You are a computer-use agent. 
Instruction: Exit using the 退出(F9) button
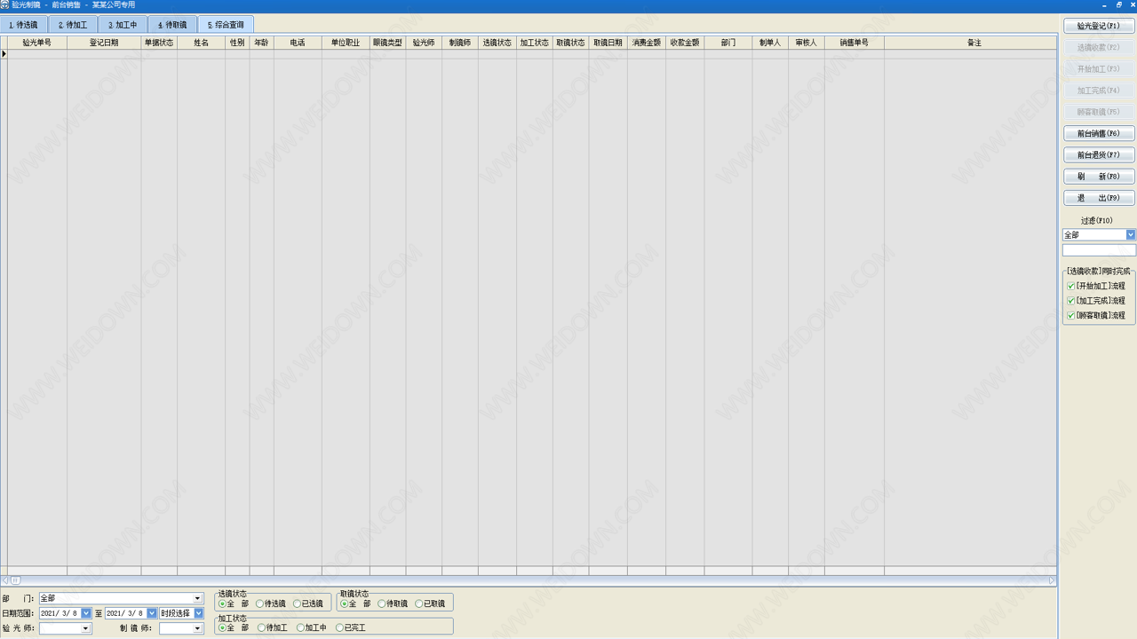tap(1099, 198)
